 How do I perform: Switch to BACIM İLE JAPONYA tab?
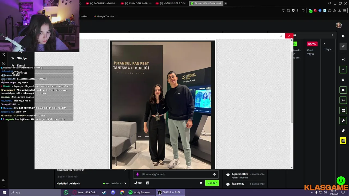pos(100,3)
